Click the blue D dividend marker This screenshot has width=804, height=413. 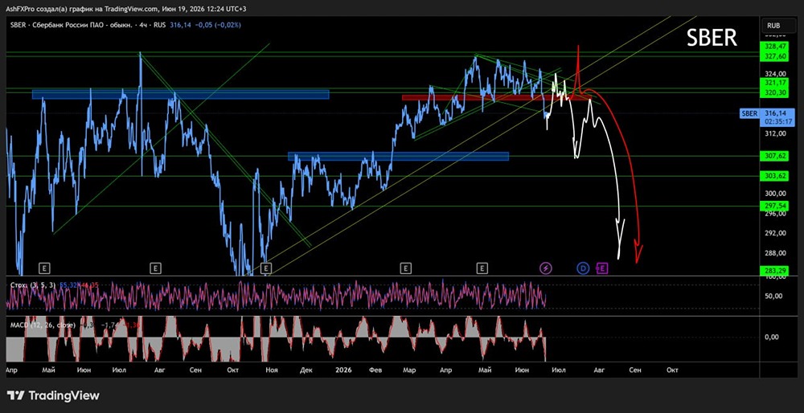tap(583, 268)
